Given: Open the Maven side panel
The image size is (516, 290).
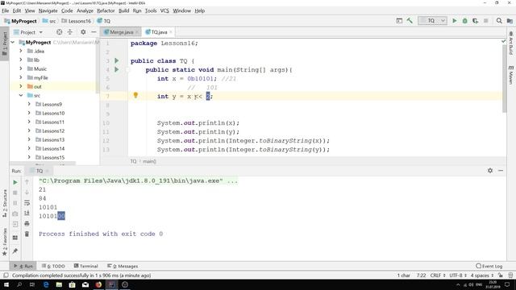Looking at the screenshot, I should tap(510, 75).
